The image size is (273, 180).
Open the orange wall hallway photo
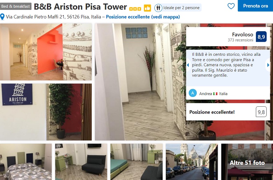coord(46,52)
